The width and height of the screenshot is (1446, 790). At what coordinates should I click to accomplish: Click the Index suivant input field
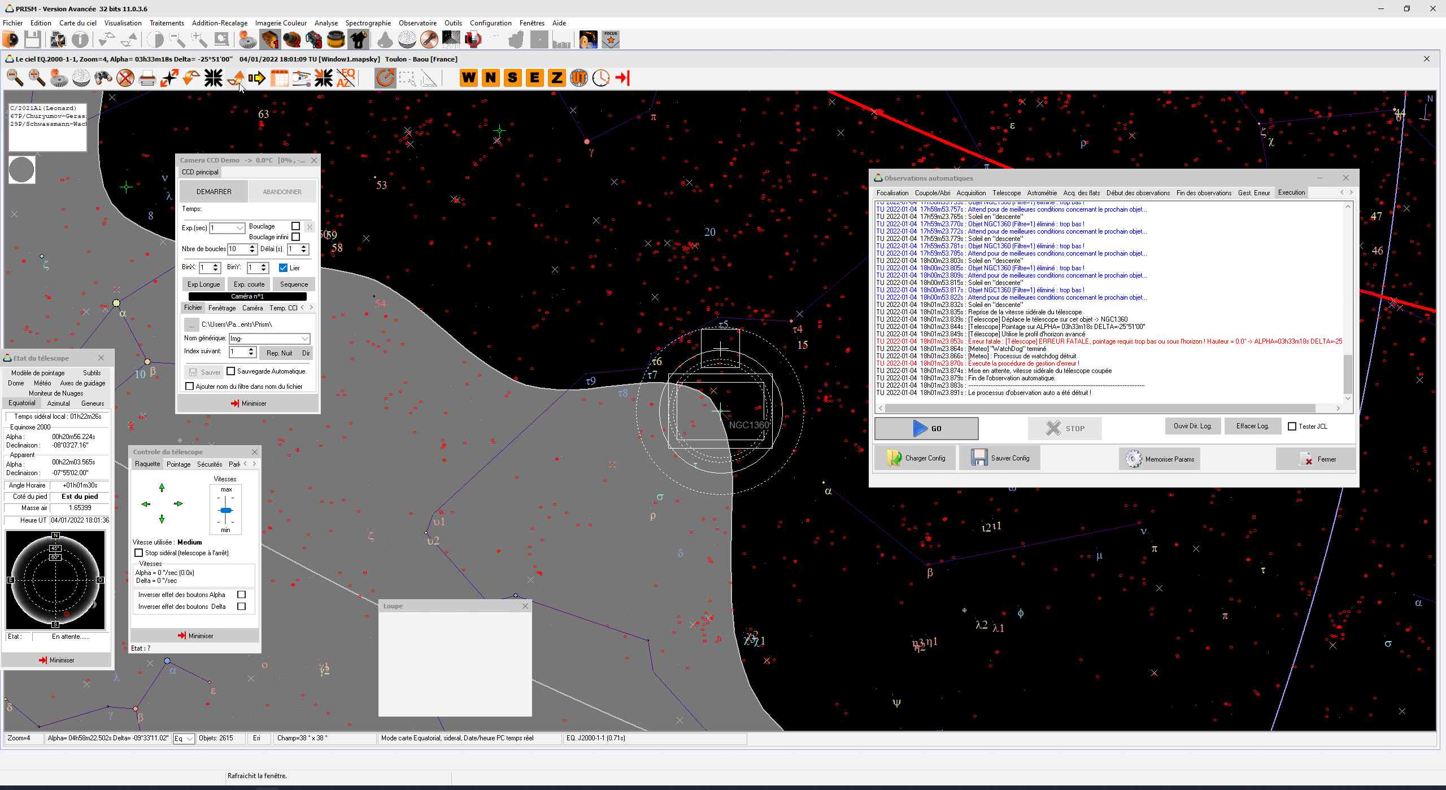(237, 352)
